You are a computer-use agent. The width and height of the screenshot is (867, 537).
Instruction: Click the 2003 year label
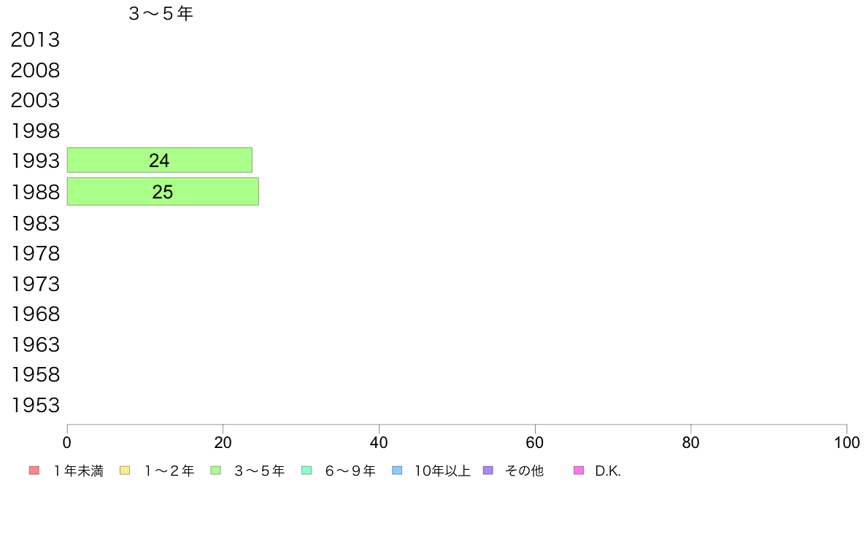[x=35, y=101]
